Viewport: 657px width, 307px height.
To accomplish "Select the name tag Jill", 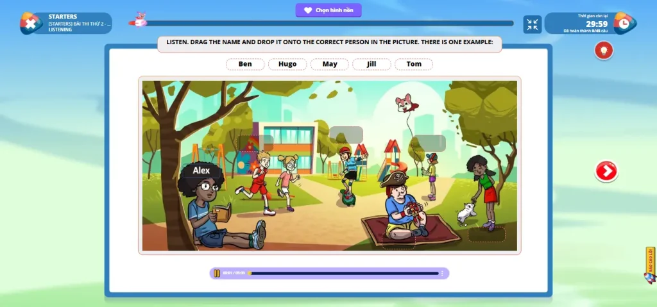I will 371,64.
